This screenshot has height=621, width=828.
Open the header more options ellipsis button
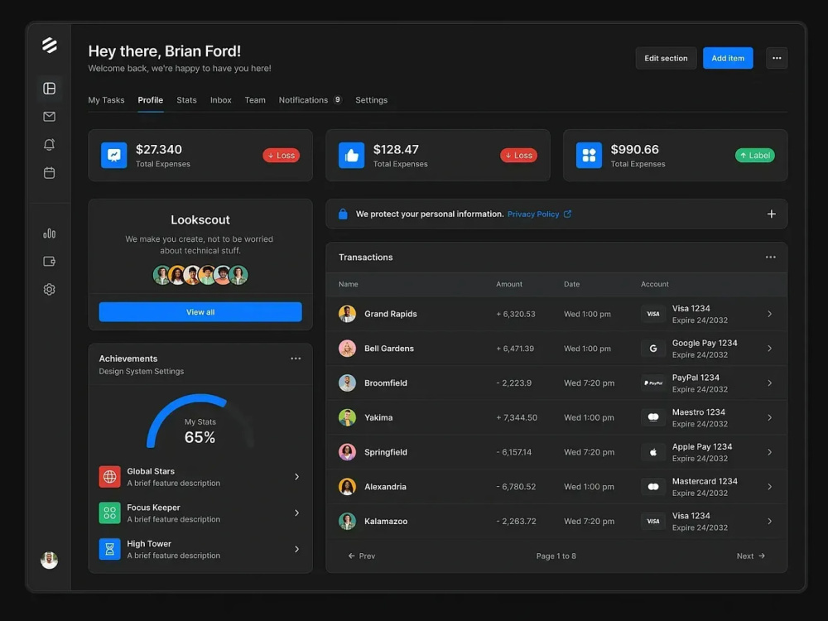tap(777, 58)
